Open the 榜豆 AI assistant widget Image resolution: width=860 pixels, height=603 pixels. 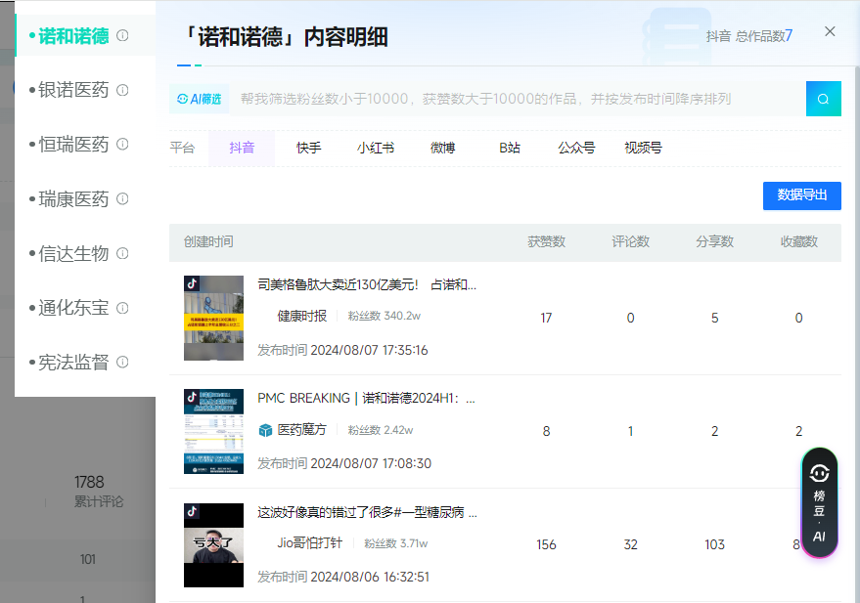coord(819,502)
